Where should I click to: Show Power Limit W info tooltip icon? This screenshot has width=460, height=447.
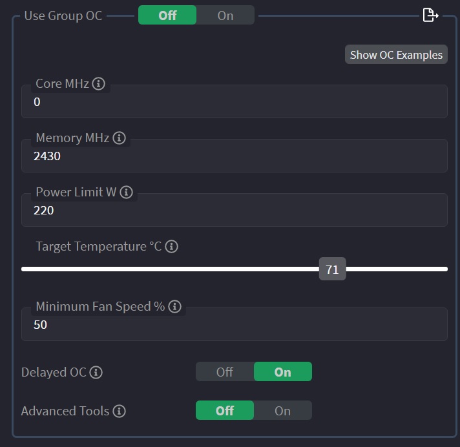[127, 192]
